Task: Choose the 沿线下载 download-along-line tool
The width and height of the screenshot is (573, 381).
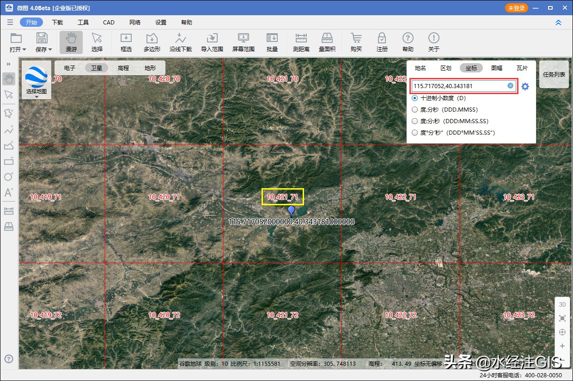Action: point(181,42)
